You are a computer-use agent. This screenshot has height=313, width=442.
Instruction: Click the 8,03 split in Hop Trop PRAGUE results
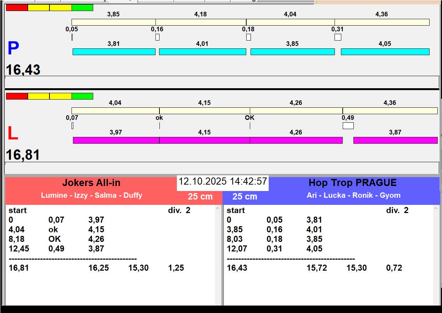(235, 239)
